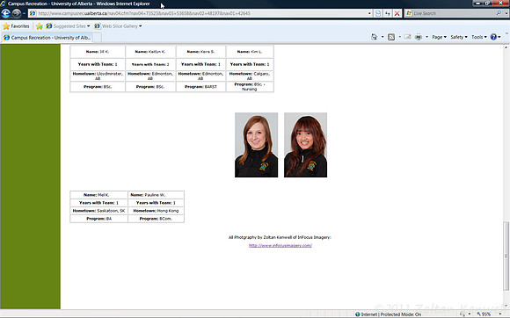Stop loading with the red X icon
This screenshot has width=510, height=318.
397,13
